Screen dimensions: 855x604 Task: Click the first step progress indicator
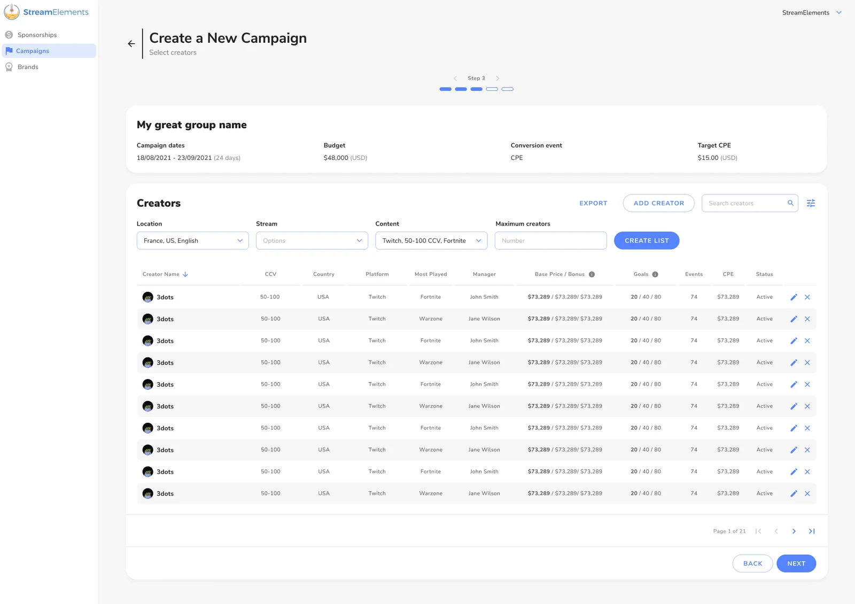pos(445,89)
